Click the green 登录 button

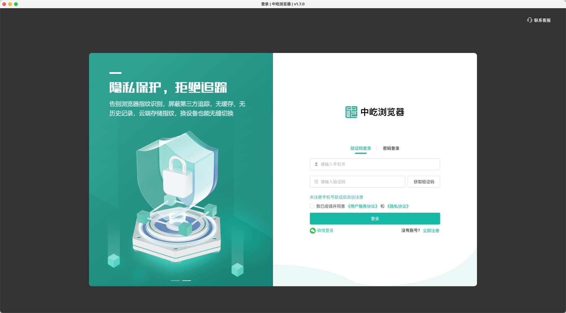coord(375,219)
